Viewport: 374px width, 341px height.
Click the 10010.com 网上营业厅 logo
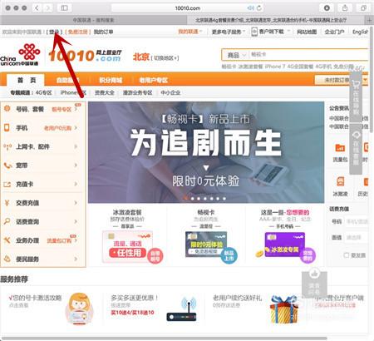coord(85,56)
